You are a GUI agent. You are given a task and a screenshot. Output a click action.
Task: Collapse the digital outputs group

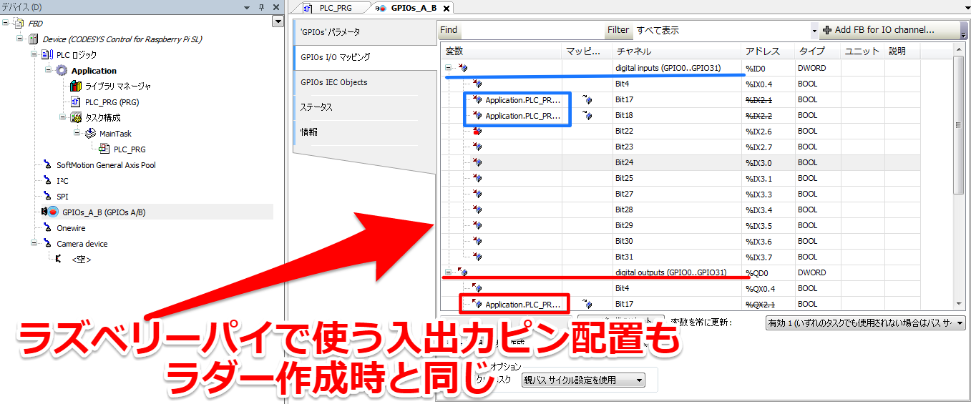(449, 272)
